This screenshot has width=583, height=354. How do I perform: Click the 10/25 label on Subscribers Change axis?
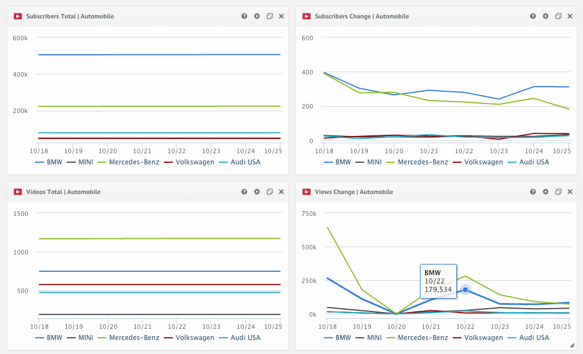pyautogui.click(x=562, y=151)
